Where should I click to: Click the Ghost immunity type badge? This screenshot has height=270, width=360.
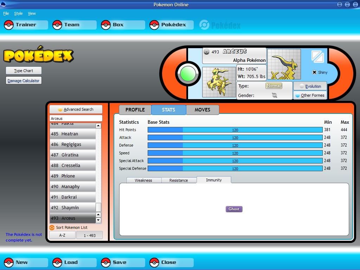(234, 209)
